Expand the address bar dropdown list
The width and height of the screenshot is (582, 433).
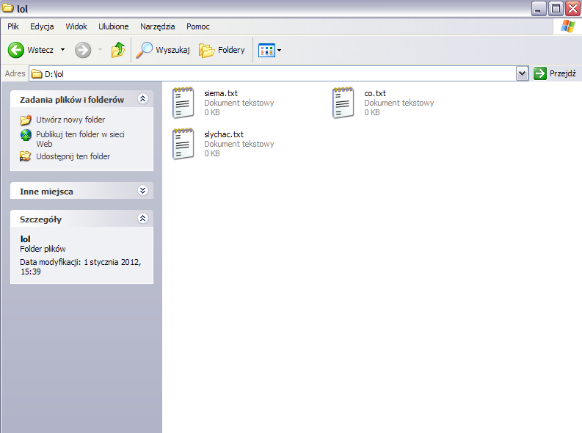click(x=522, y=73)
